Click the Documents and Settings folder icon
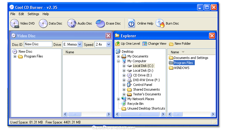Screen dimensions: 227x130 click(x=171, y=58)
